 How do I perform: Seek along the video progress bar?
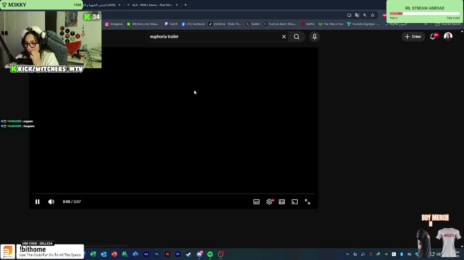pos(174,194)
